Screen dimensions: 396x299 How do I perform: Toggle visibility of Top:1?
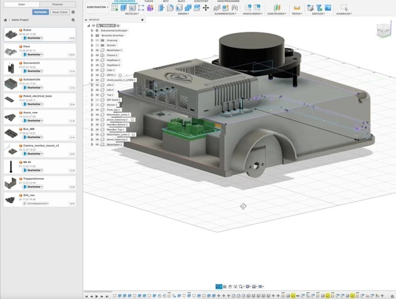click(97, 95)
